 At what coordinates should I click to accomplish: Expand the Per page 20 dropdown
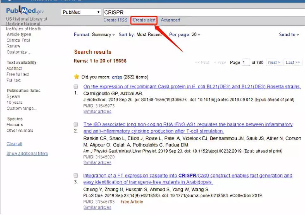(x=184, y=35)
